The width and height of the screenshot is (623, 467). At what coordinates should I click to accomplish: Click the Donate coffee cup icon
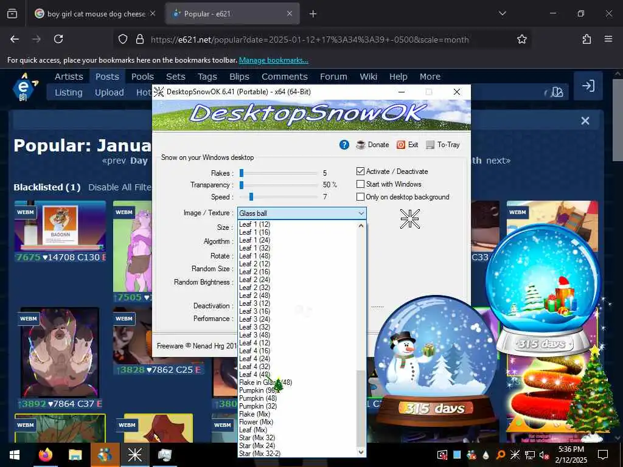pos(361,145)
